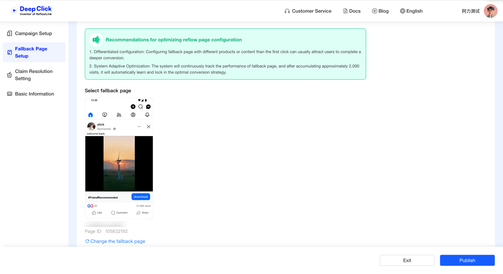Change language from English selector
503x274 pixels.
click(411, 11)
